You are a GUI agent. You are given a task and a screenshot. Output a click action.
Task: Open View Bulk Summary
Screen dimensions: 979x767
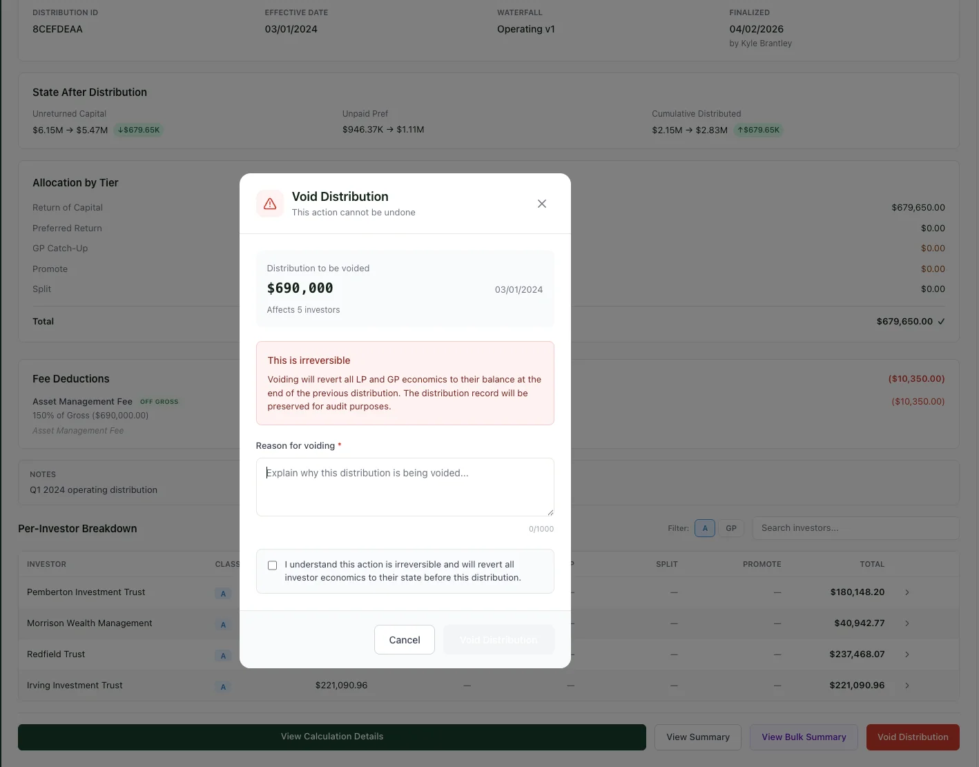[x=804, y=737]
